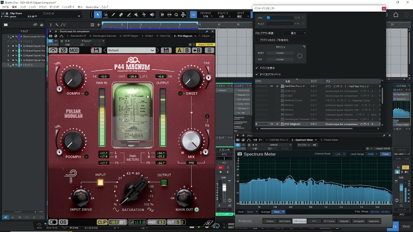Switch to the 3 - SKYE Clipper tab
The height and width of the screenshot is (232, 413).
point(129,36)
